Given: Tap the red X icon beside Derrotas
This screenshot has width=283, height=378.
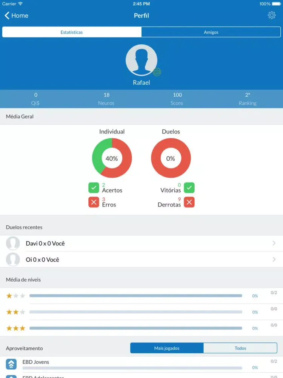Looking at the screenshot, I should pos(189,202).
